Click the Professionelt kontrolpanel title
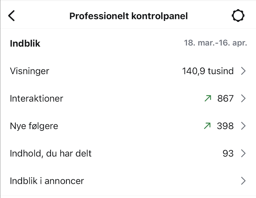This screenshot has height=198, width=256. point(128,16)
